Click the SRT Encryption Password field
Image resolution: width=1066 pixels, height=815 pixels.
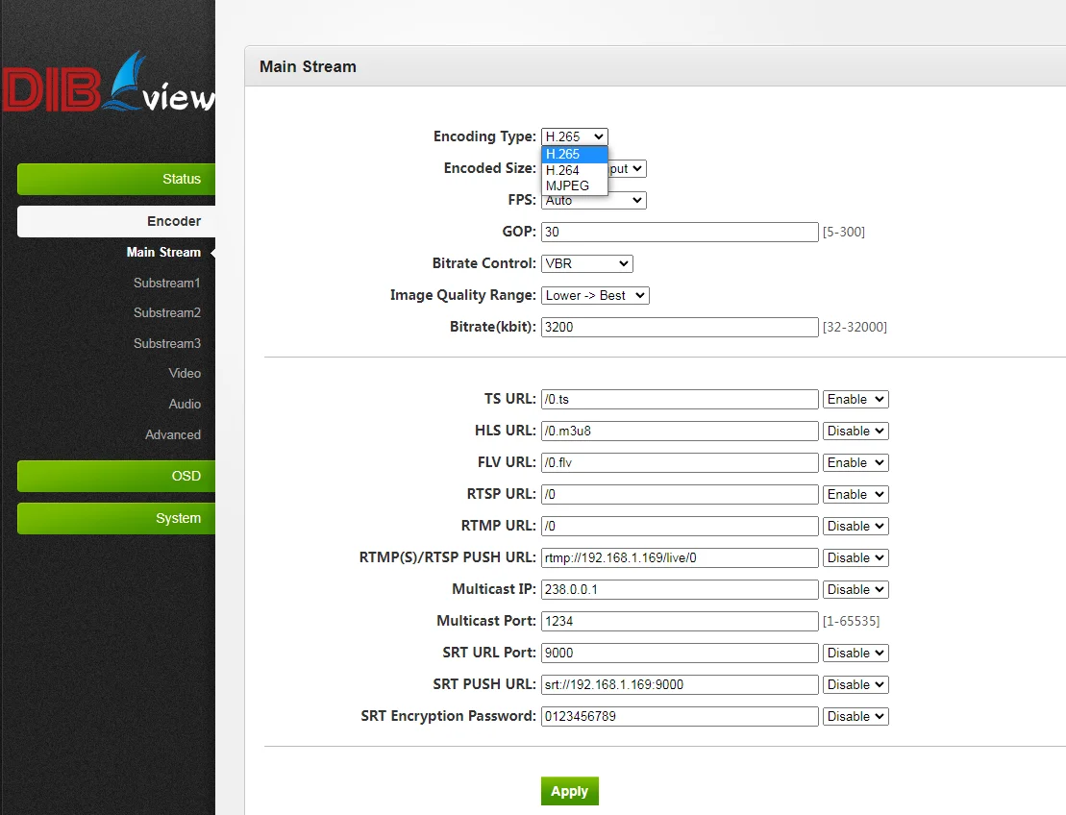pos(679,716)
